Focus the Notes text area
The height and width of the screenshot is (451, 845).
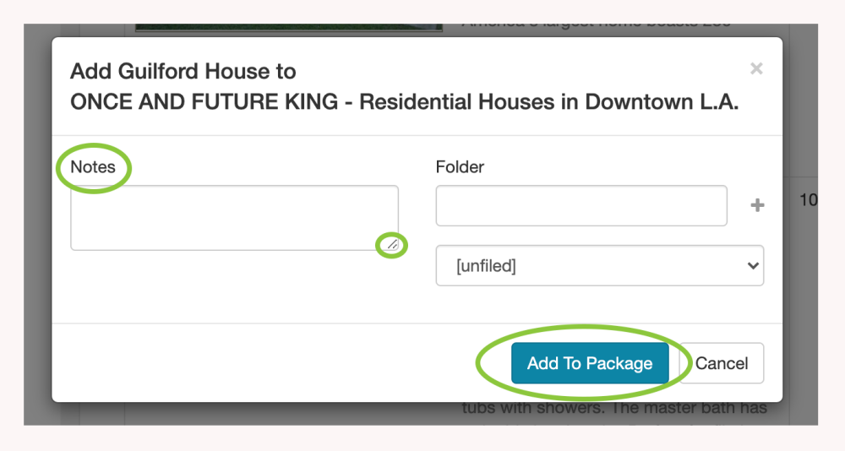[x=233, y=218]
